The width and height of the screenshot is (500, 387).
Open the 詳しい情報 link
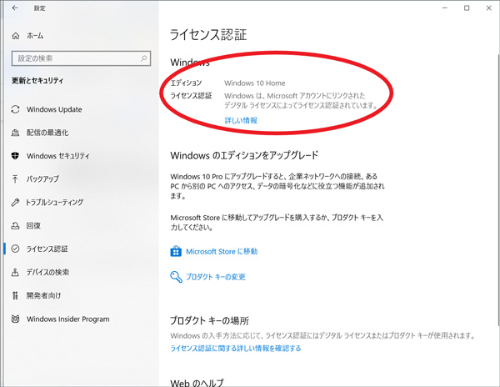click(241, 120)
